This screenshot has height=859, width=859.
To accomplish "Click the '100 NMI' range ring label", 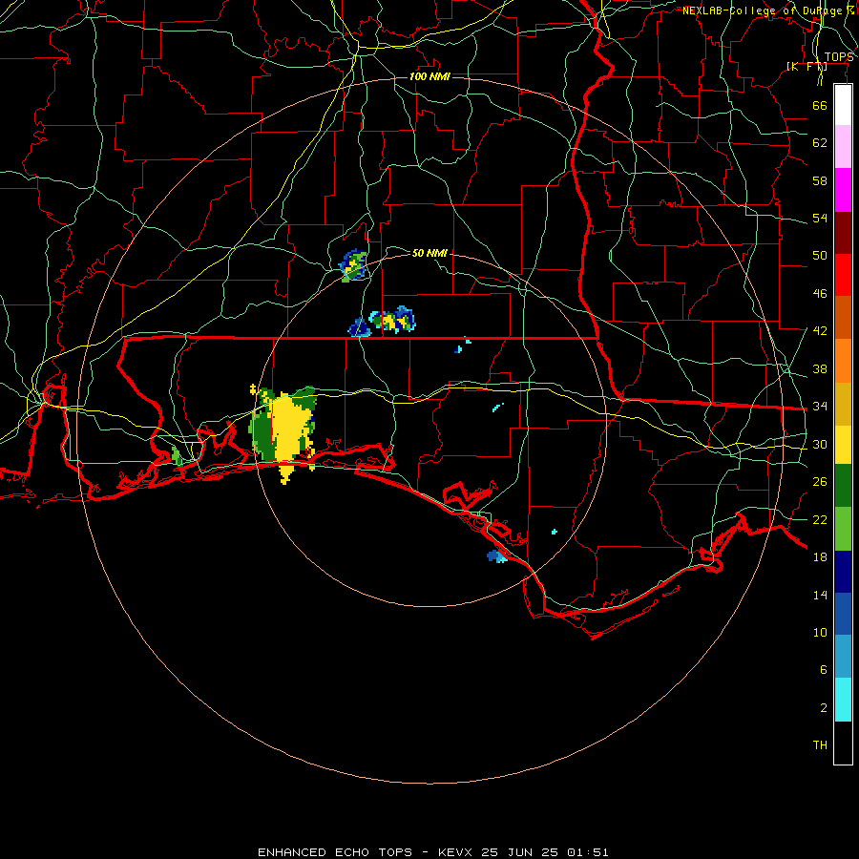I will (x=429, y=76).
